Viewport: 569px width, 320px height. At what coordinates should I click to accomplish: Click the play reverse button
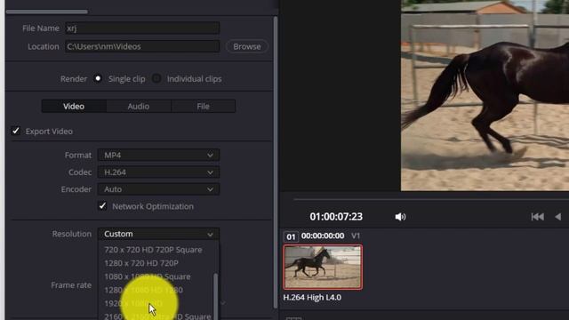558,217
